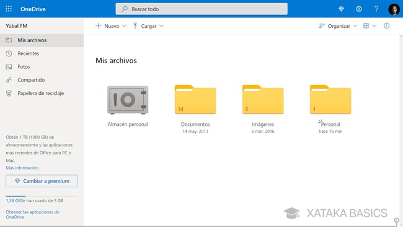Click the Documentos folder name
The image size is (403, 227).
[x=195, y=124]
